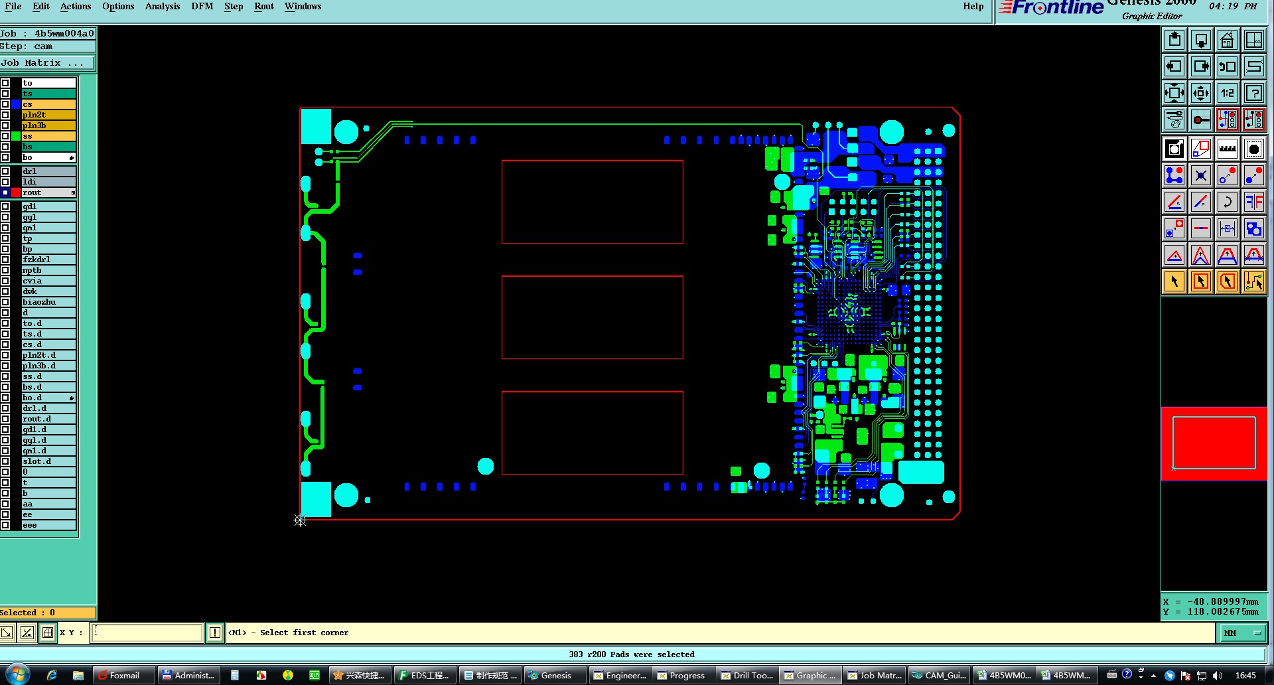Select the polygon arrow selection tool
The height and width of the screenshot is (685, 1274).
click(1228, 281)
